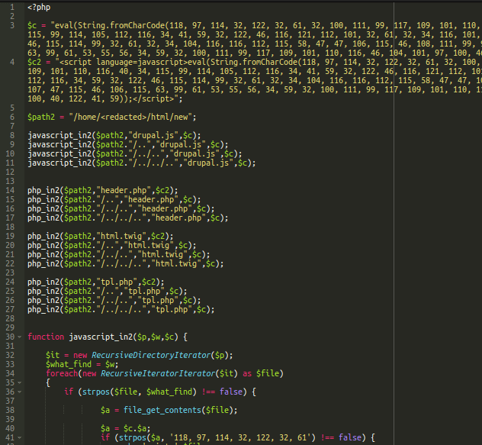Click the '$what_find' variable on line 33
482x445 pixels.
pyautogui.click(x=69, y=365)
